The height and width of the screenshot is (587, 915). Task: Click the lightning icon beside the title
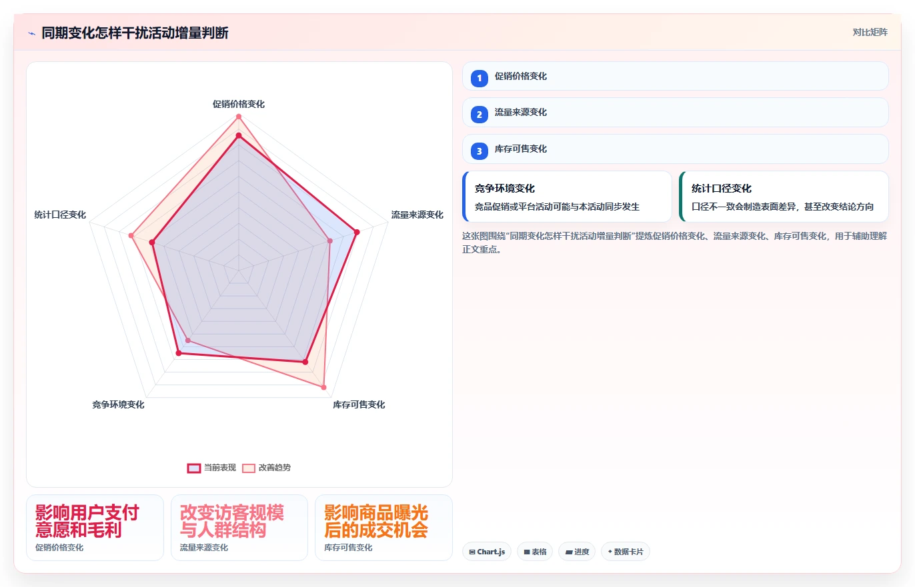(31, 33)
